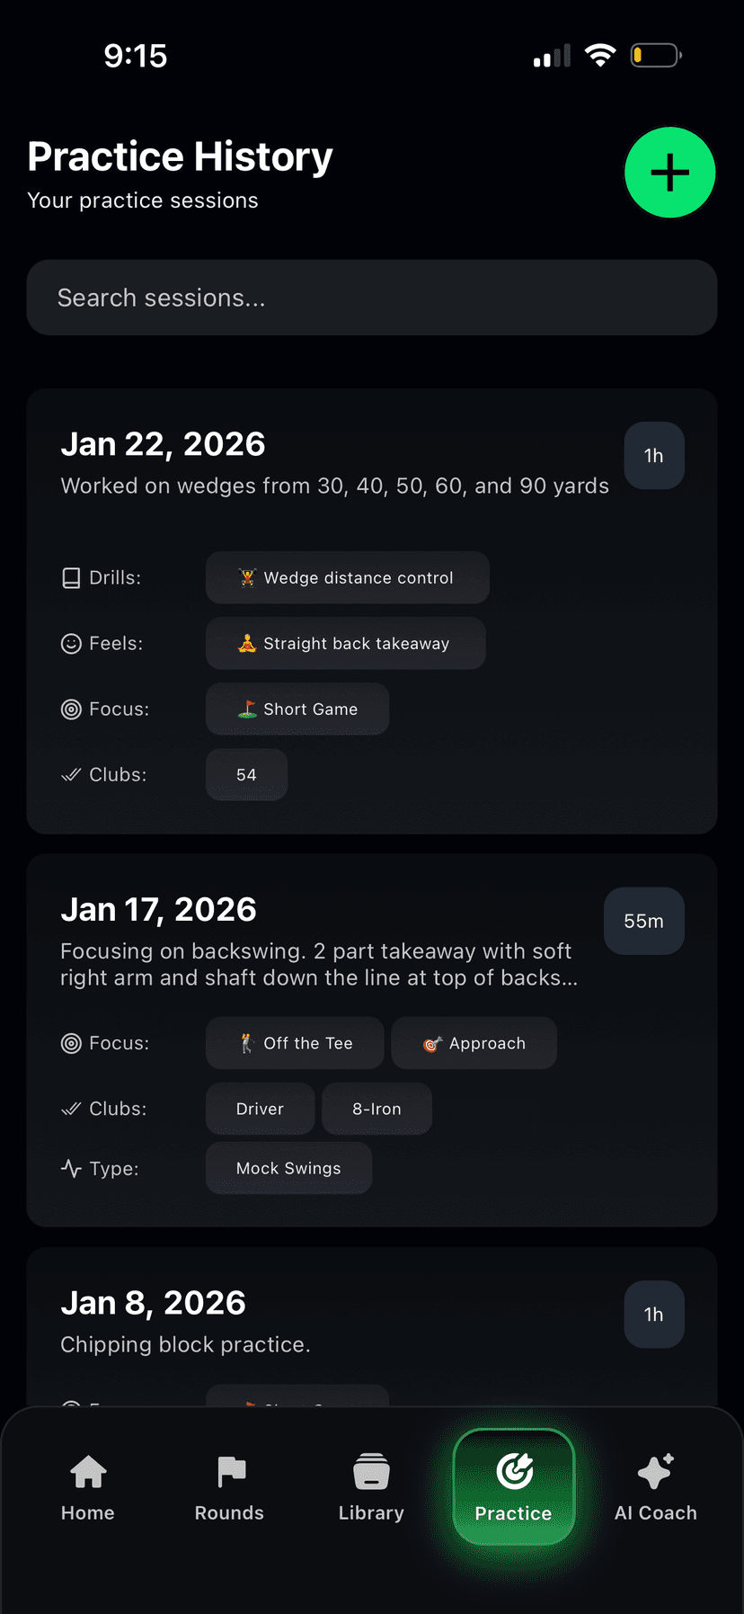Select the Mock Swings type tag
Image resolution: width=744 pixels, height=1614 pixels.
pyautogui.click(x=288, y=1168)
